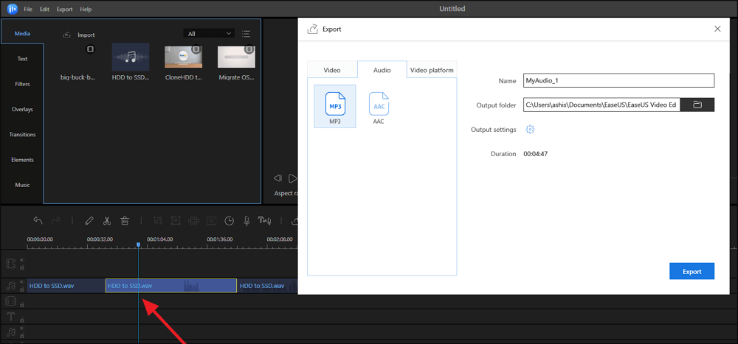The height and width of the screenshot is (344, 738).
Task: Start voiceover with microphone icon
Action: click(x=247, y=220)
